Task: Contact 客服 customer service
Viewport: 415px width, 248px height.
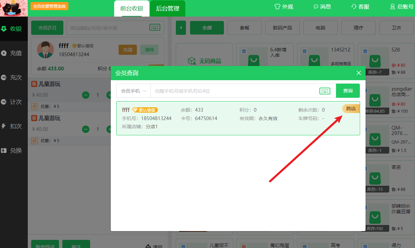Action: click(x=360, y=6)
